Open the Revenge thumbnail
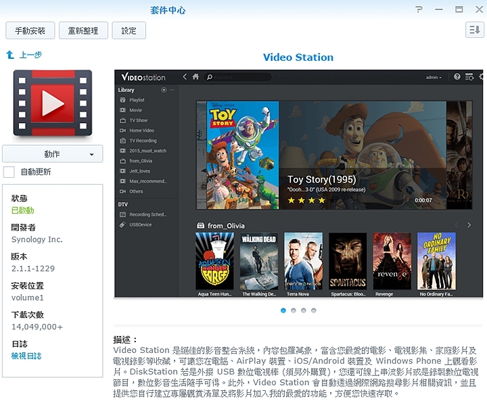The height and width of the screenshot is (401, 487). coord(392,261)
